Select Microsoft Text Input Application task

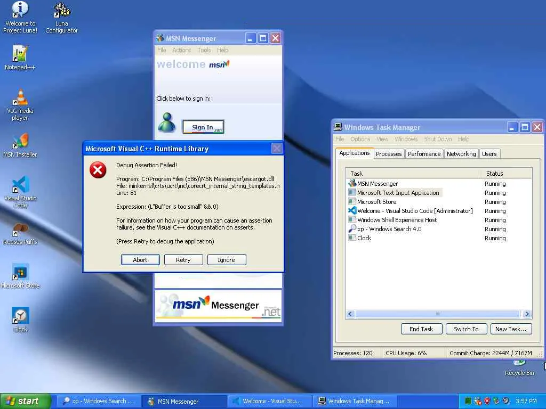[439, 193]
